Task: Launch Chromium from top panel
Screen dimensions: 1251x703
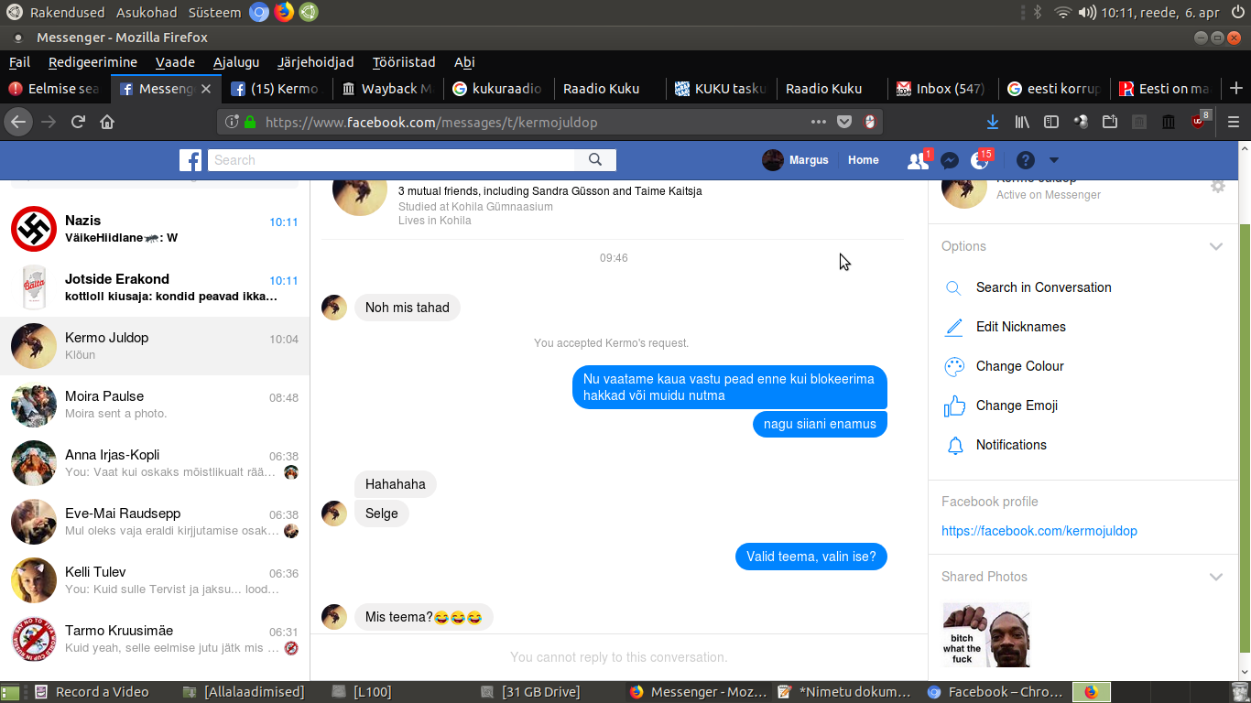Action: (x=259, y=12)
